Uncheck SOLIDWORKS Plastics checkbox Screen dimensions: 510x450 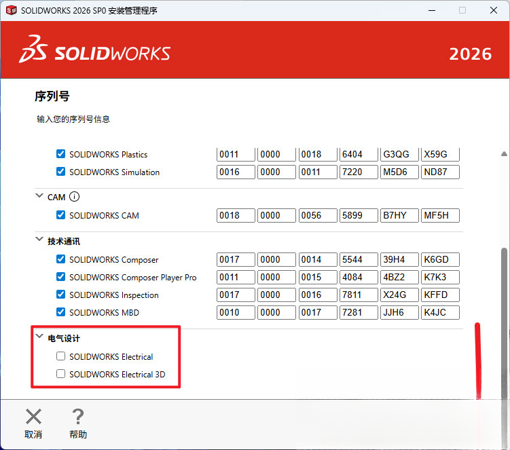tap(60, 154)
